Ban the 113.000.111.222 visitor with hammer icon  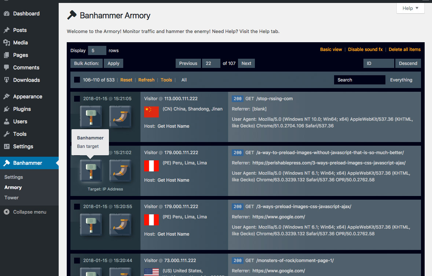(x=91, y=117)
